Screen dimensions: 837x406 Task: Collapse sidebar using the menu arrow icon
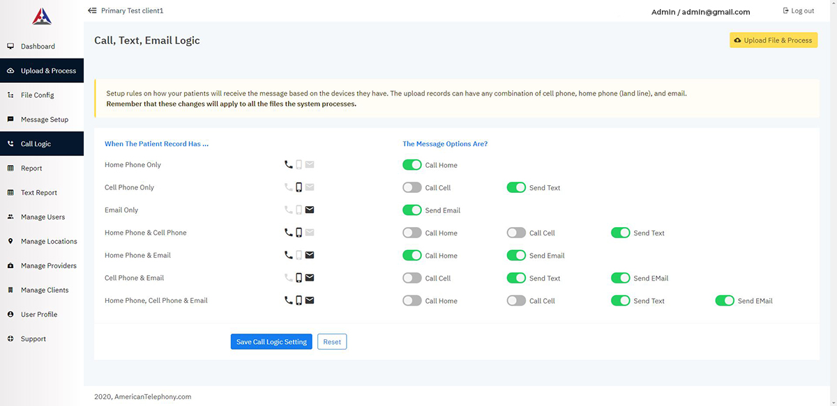92,11
